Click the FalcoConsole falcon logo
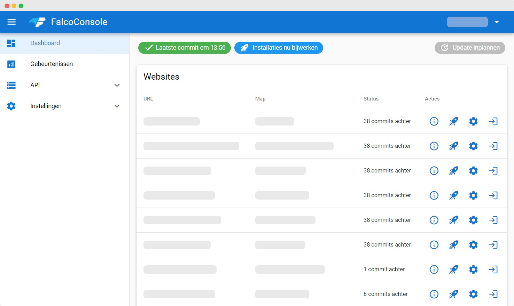 point(37,22)
